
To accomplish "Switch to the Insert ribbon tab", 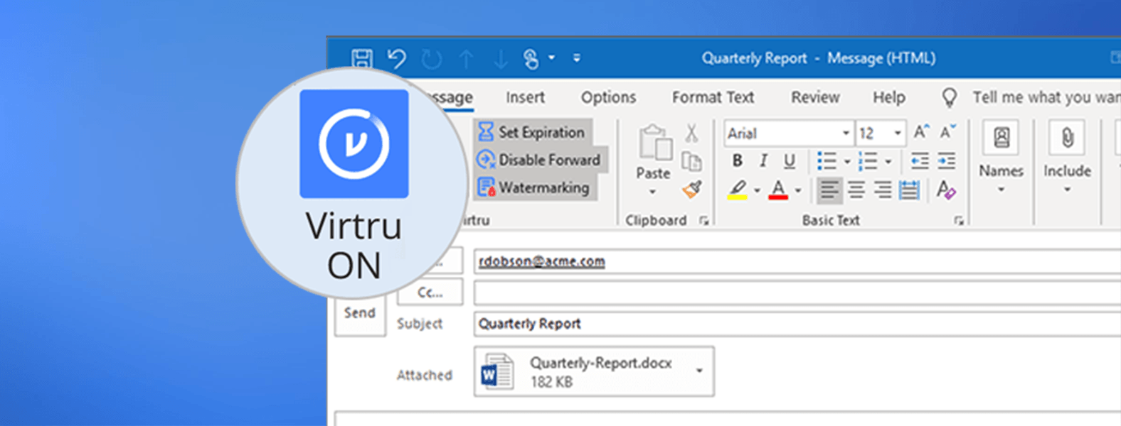I will point(525,97).
